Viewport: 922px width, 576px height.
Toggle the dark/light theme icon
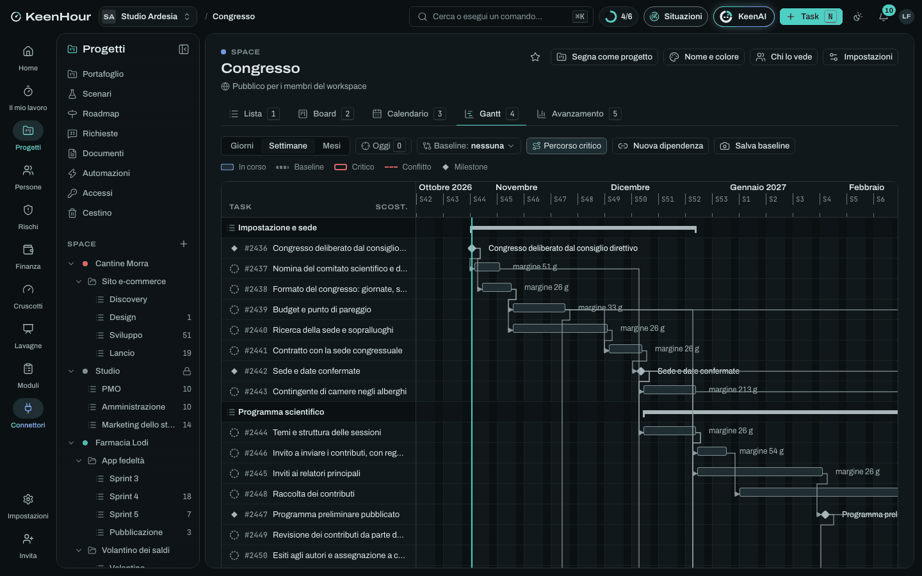(858, 17)
